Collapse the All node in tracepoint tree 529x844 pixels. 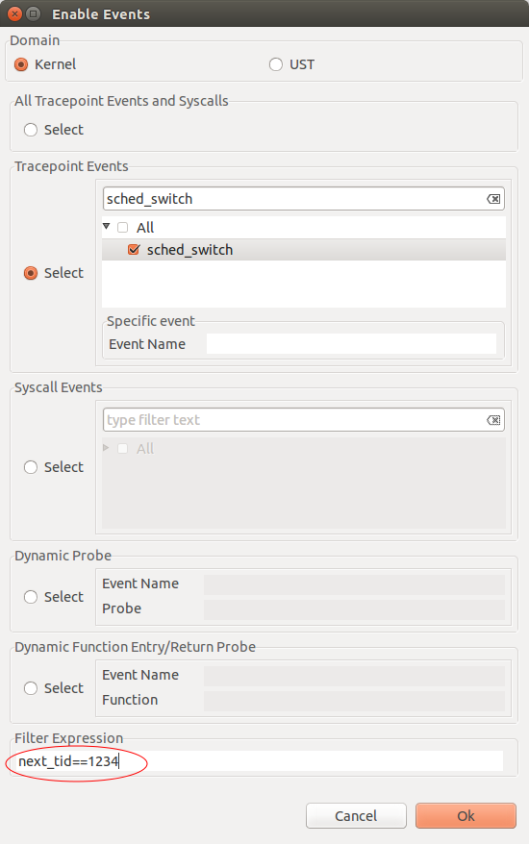(107, 227)
